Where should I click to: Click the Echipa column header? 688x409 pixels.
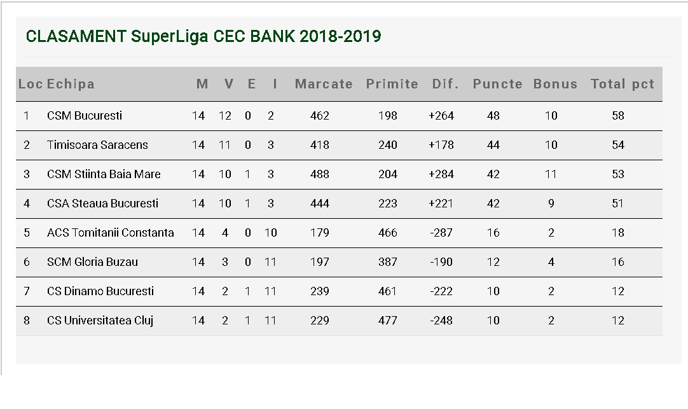point(71,84)
